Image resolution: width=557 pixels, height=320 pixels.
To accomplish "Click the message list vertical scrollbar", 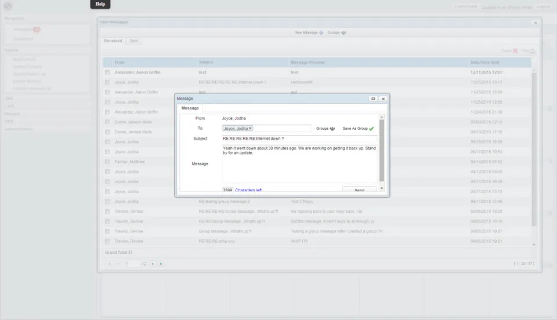I will coord(534,150).
